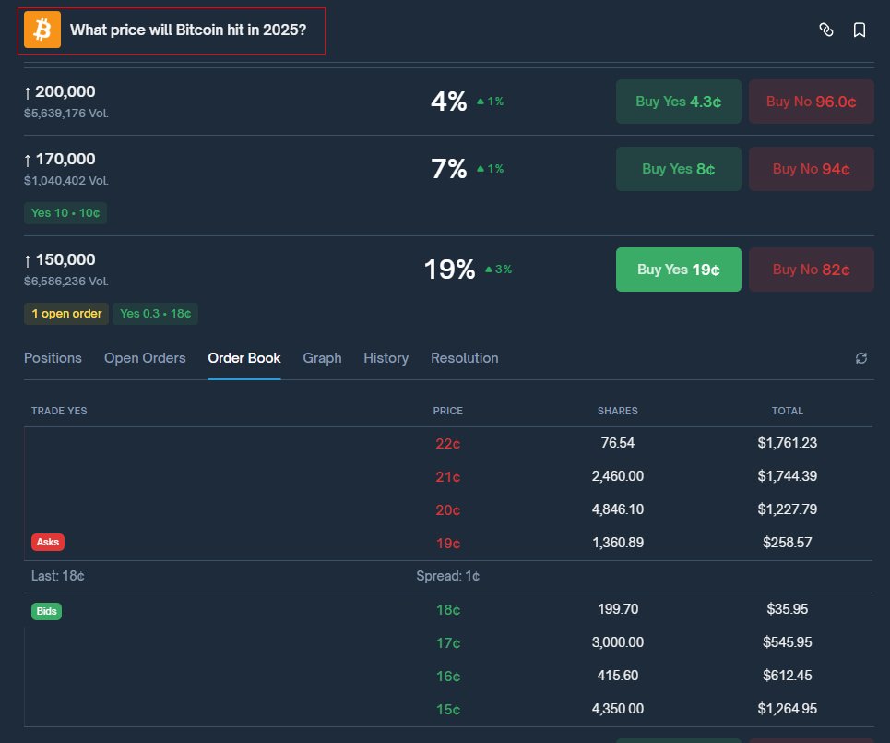Switch to the Open Orders tab
This screenshot has width=890, height=743.
coord(145,358)
